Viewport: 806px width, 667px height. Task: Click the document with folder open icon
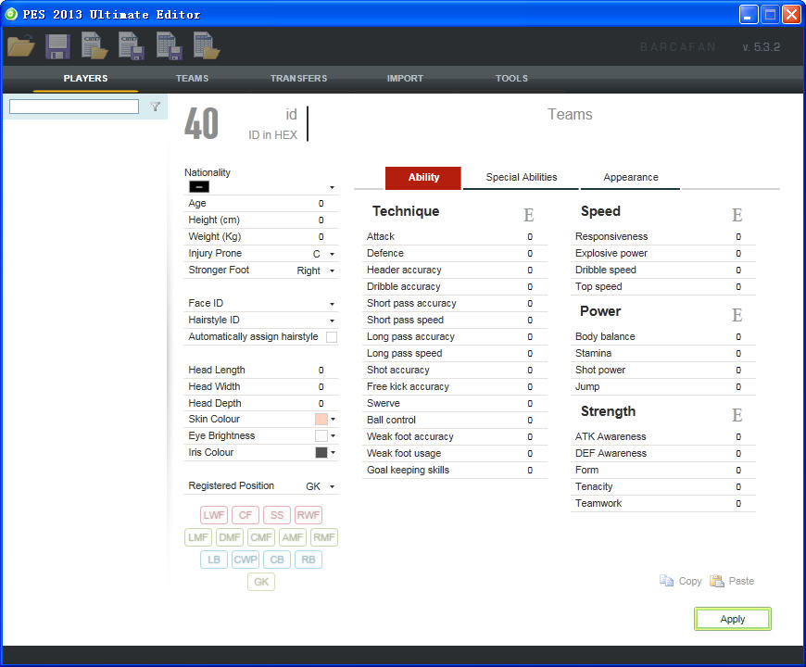point(94,45)
